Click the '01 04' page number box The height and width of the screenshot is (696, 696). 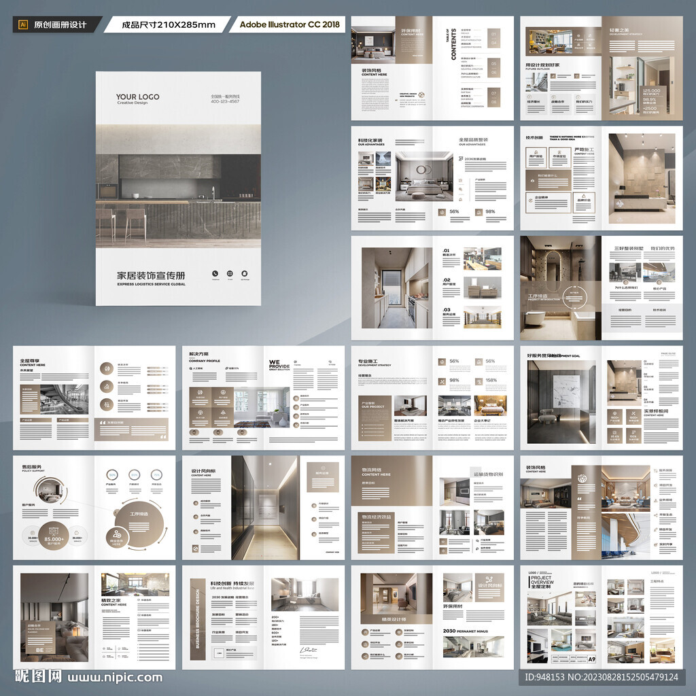click(493, 38)
